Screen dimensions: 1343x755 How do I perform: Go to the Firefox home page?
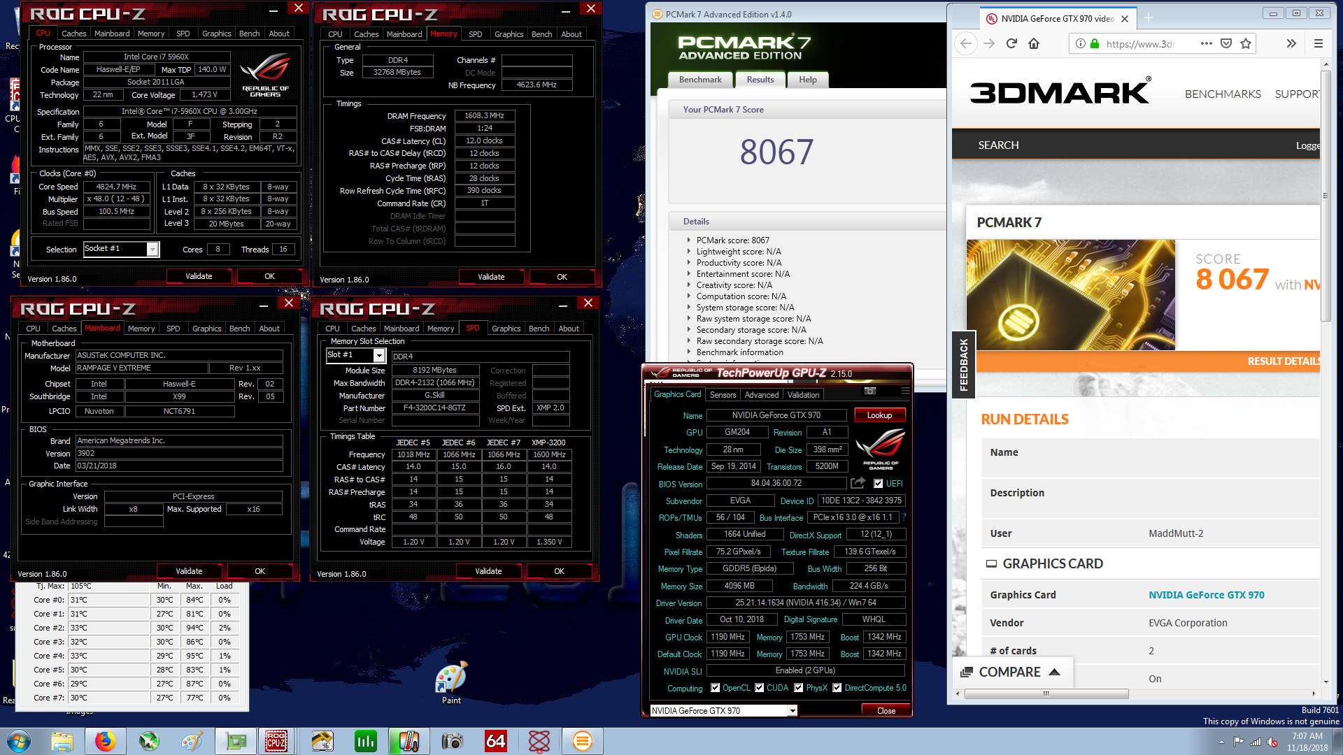(x=1034, y=43)
